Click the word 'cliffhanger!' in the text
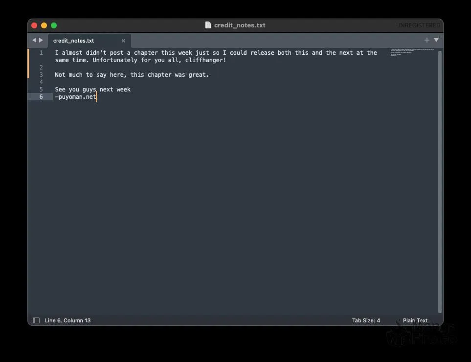The width and height of the screenshot is (471, 362). 206,60
